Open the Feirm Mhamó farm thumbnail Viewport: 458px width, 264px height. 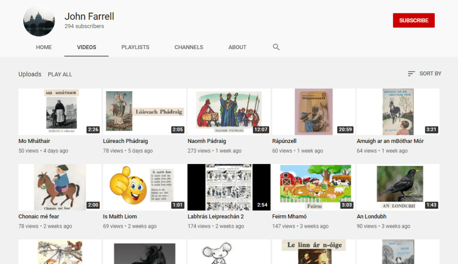coord(314,187)
